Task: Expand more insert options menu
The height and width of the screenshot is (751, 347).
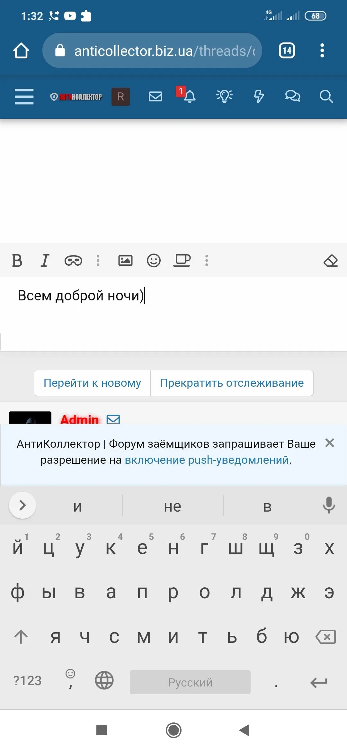Action: [207, 260]
